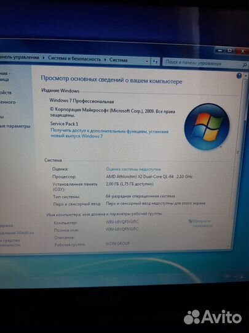Click the Тип системы label
249x333 pixels.
[x=66, y=197]
